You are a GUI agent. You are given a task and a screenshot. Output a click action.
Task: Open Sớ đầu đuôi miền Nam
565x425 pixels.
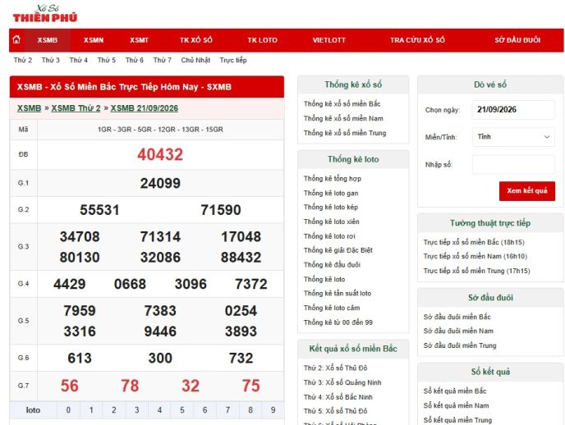tap(458, 331)
